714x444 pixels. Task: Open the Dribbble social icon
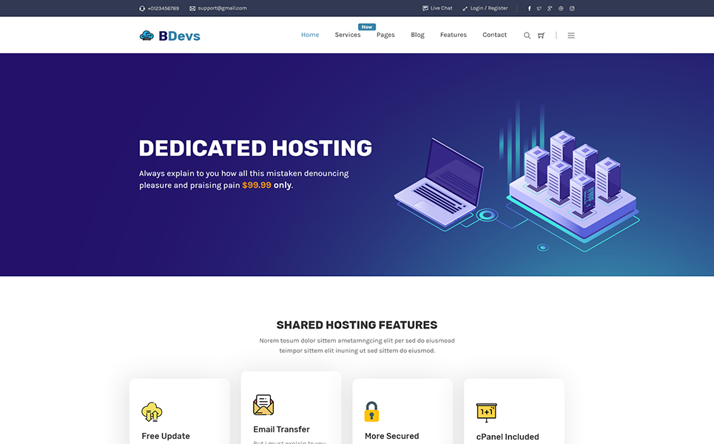coord(561,8)
